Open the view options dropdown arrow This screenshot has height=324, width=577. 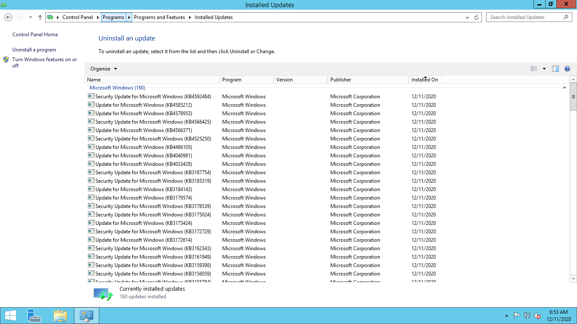coord(544,69)
